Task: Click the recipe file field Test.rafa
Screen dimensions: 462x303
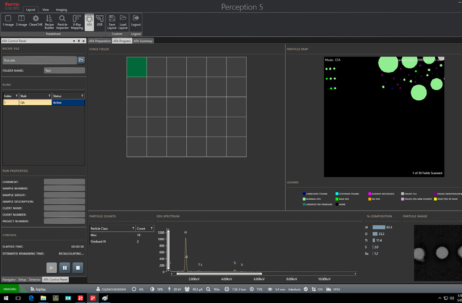Action: pyautogui.click(x=40, y=60)
